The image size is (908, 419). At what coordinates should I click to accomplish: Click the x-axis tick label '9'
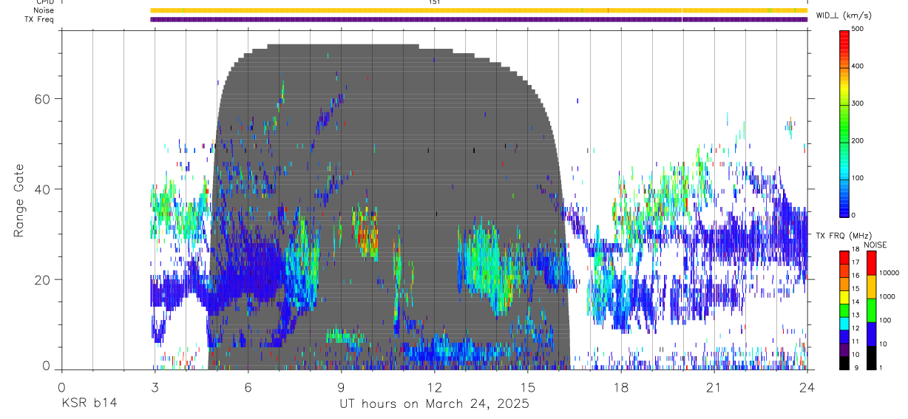coord(341,387)
